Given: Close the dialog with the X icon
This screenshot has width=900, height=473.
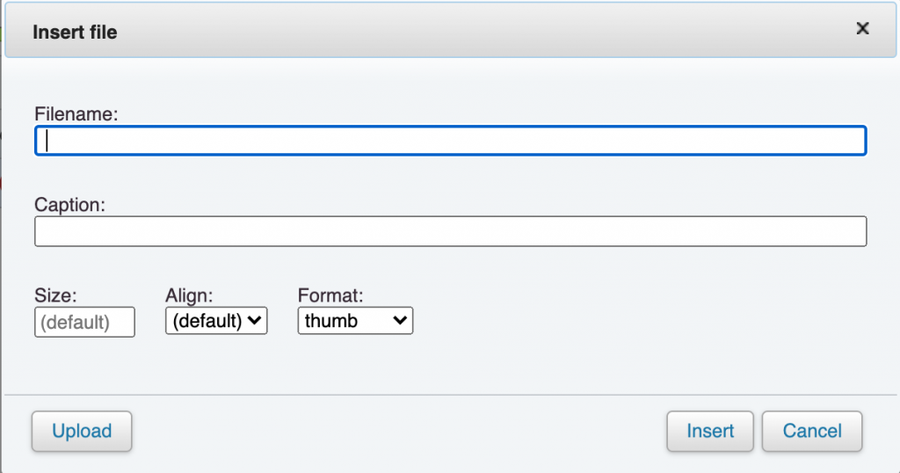Looking at the screenshot, I should (862, 29).
